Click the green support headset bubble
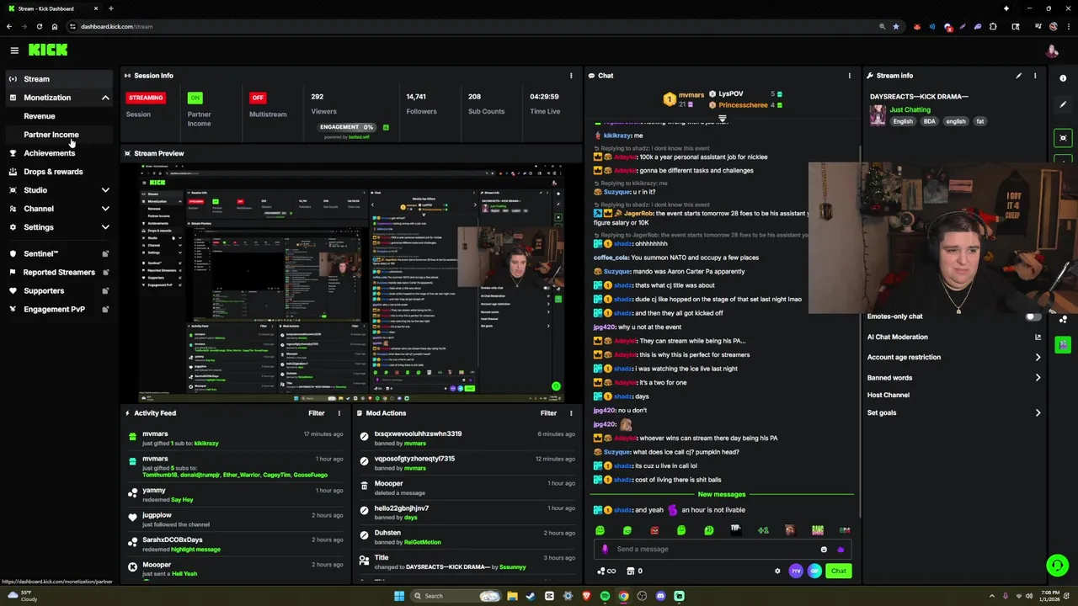The width and height of the screenshot is (1078, 606). pos(1057,565)
